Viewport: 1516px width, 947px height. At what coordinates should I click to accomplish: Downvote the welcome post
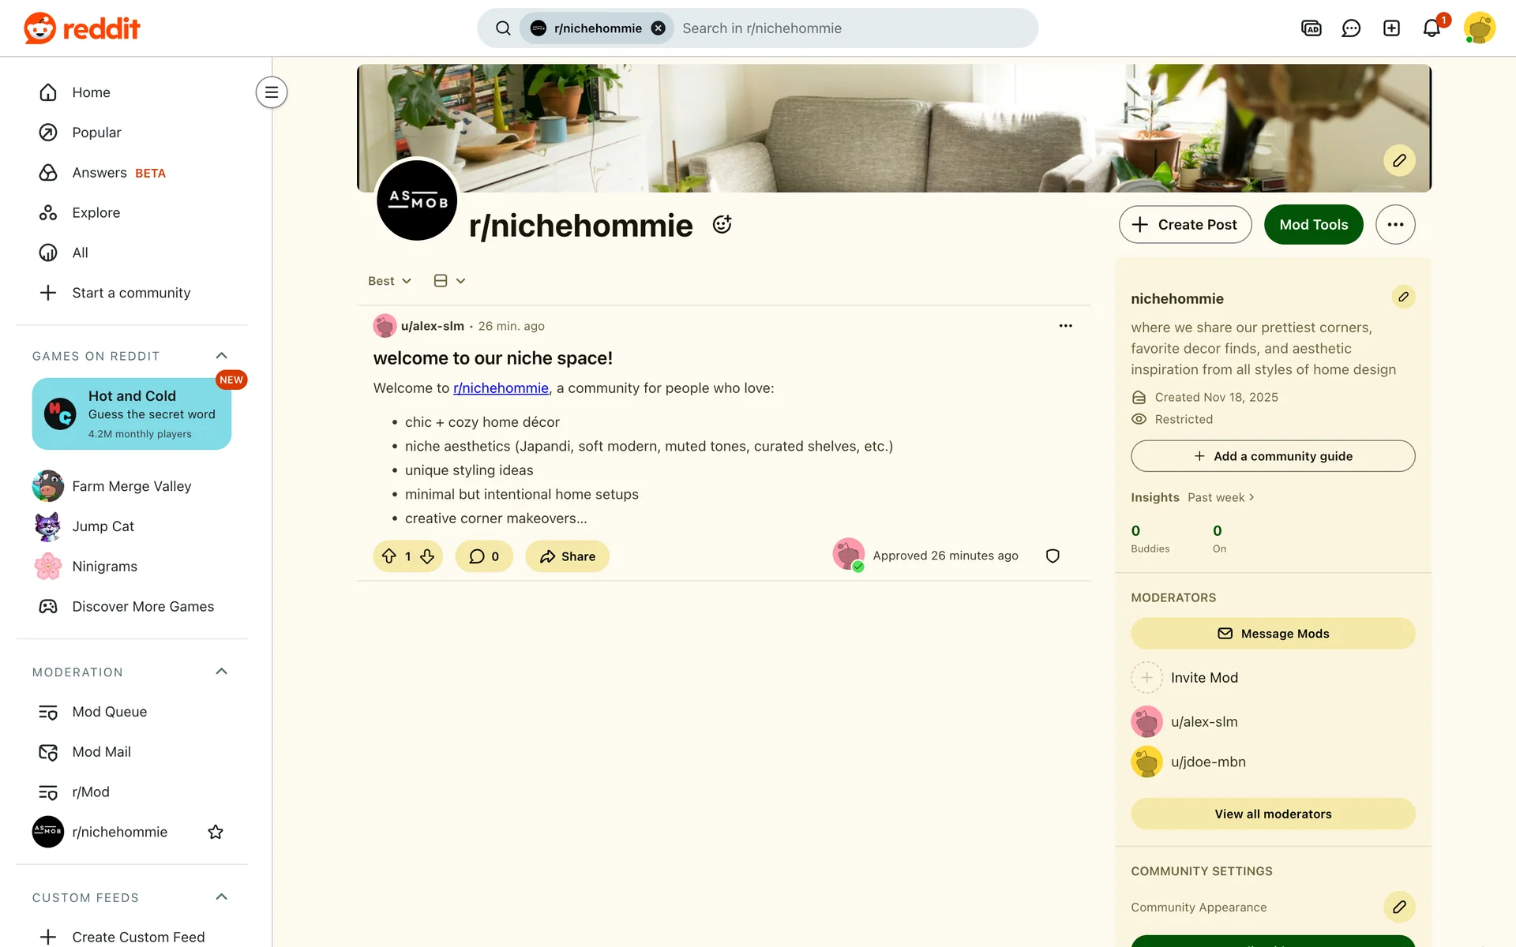click(427, 556)
